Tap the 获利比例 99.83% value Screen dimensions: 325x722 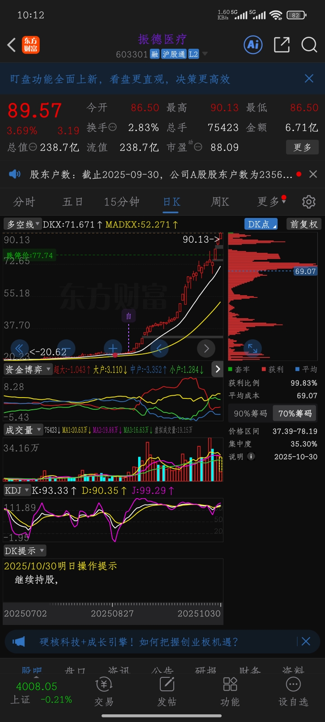click(304, 383)
